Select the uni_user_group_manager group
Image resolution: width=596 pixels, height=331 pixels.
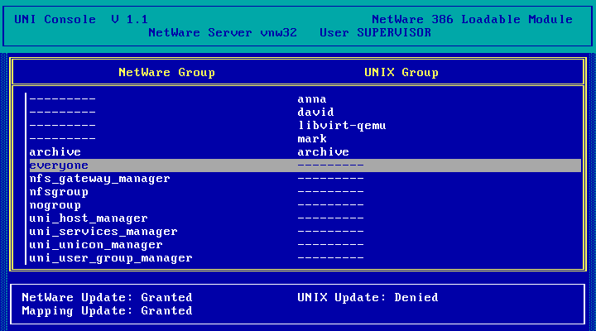tap(111, 258)
